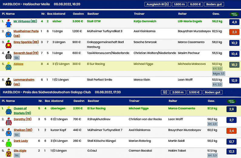The width and height of the screenshot is (241, 158).
Task: Click odds 3,7 for Dorothy
Action: point(232,120)
